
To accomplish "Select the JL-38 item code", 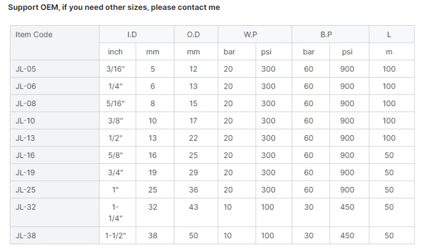I will (25, 236).
